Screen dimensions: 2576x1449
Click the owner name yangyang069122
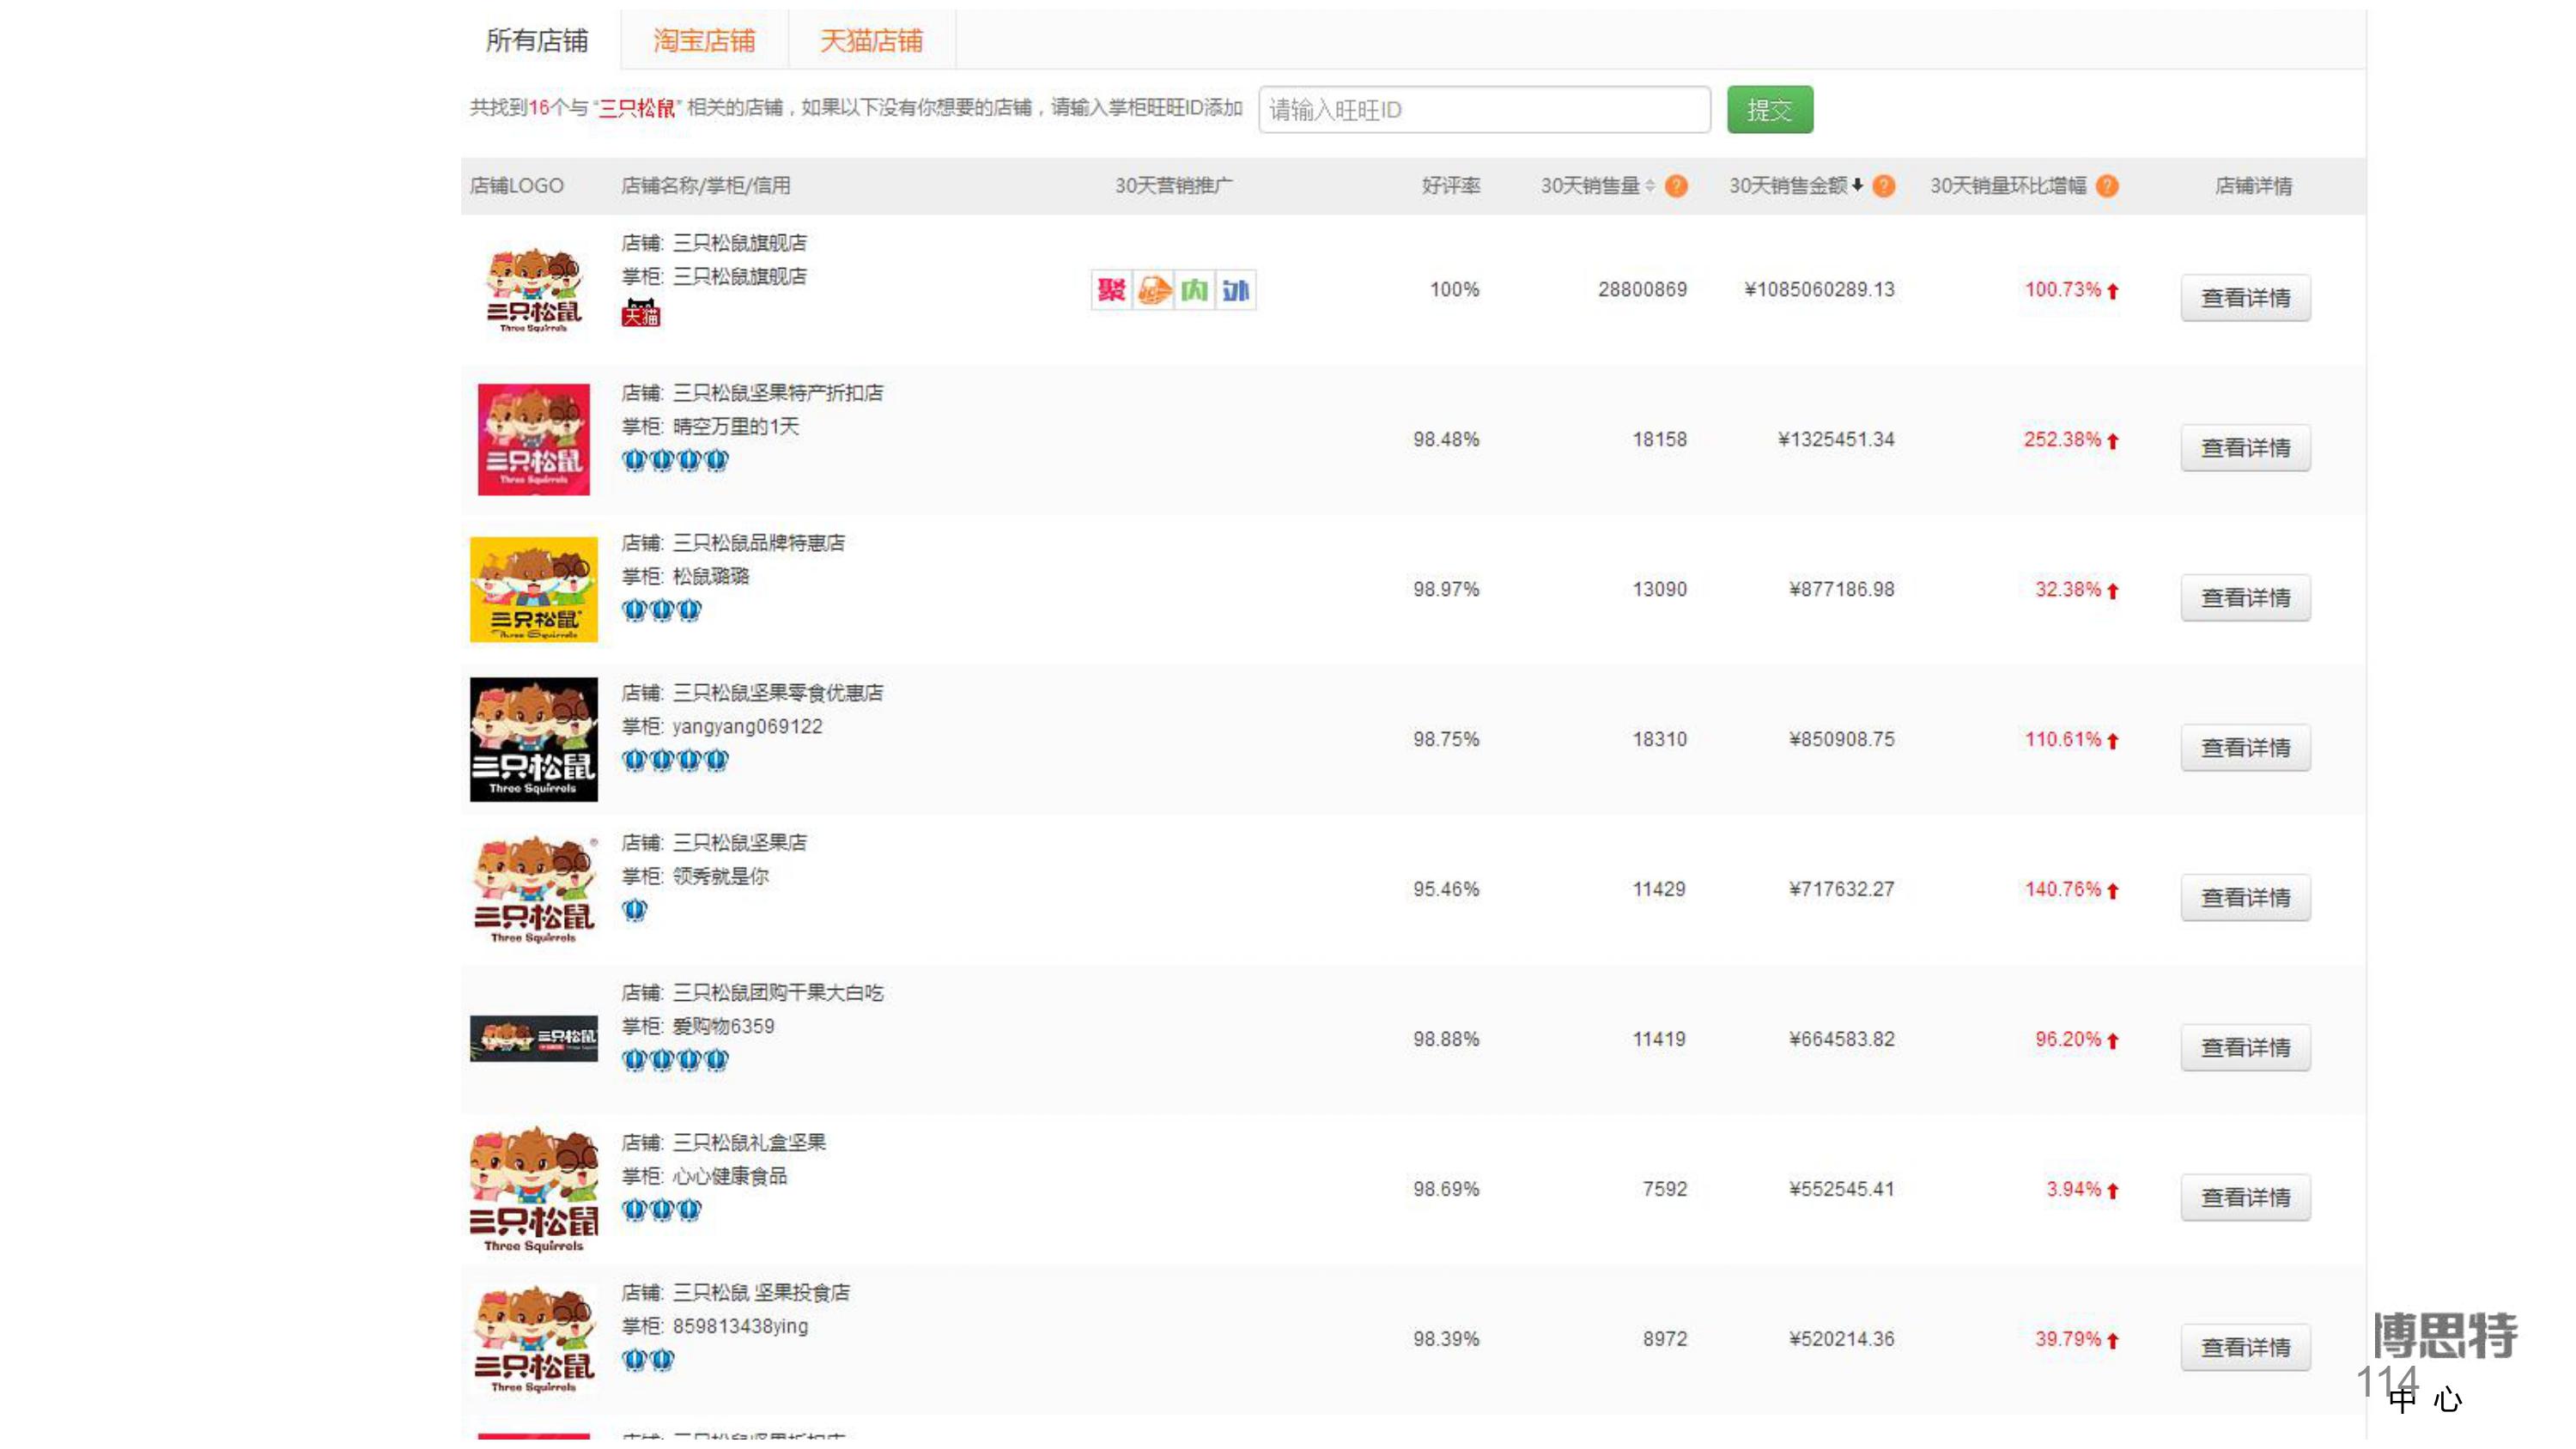click(x=747, y=727)
